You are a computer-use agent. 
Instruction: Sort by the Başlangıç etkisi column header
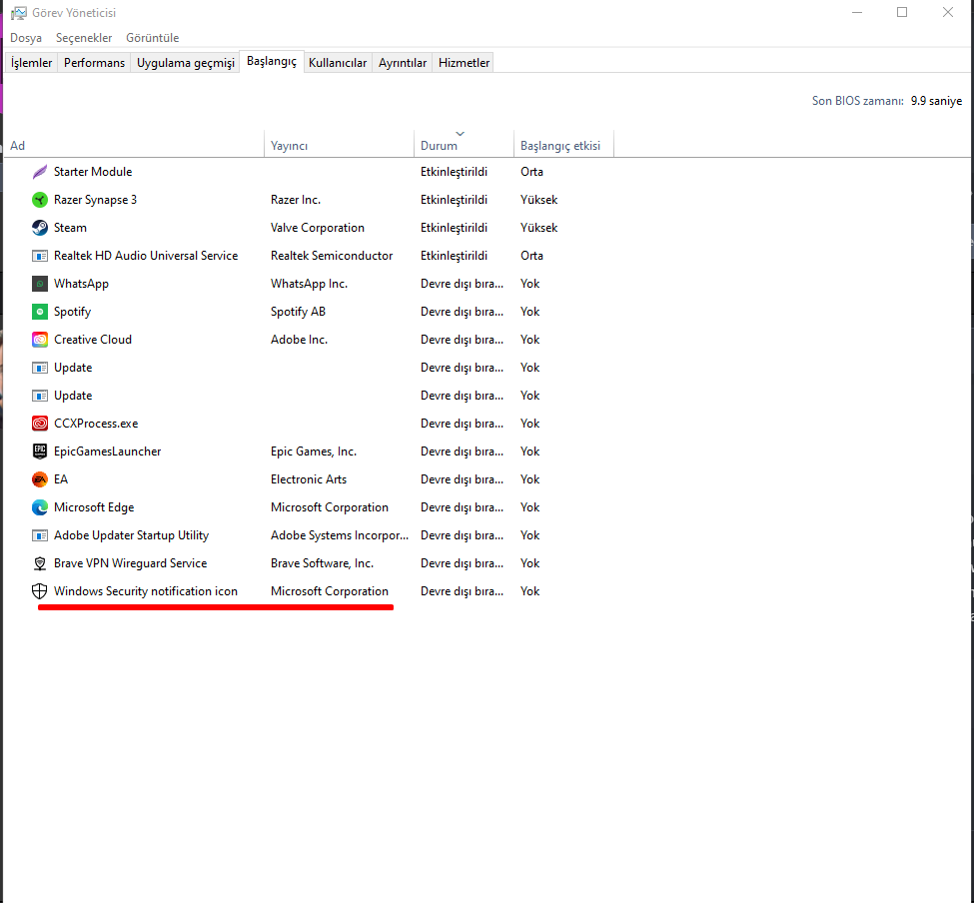coord(564,145)
